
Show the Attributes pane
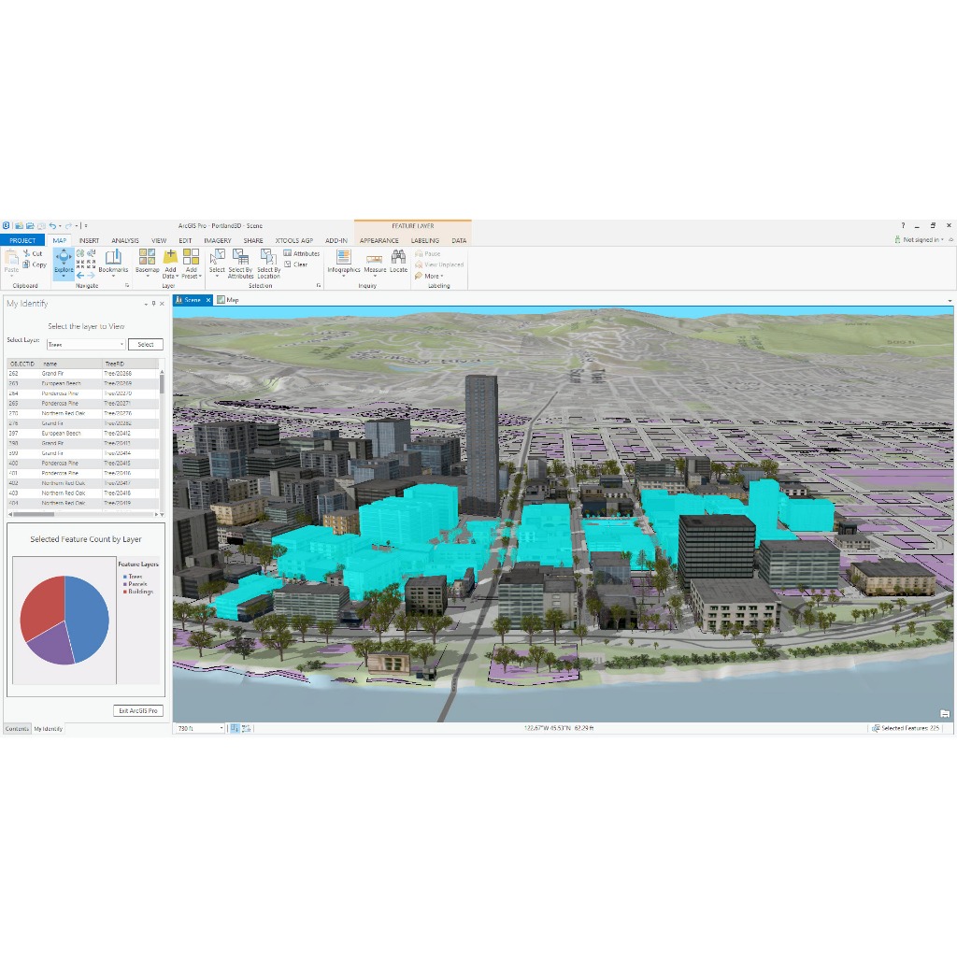[302, 253]
